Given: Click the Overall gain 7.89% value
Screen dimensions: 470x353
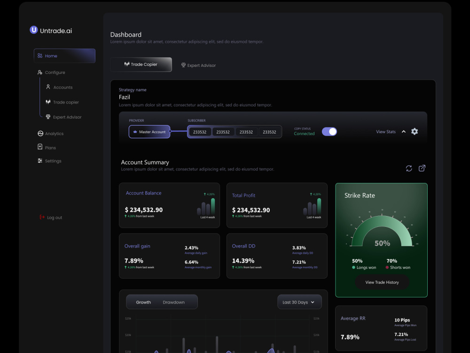Looking at the screenshot, I should pyautogui.click(x=133, y=261).
